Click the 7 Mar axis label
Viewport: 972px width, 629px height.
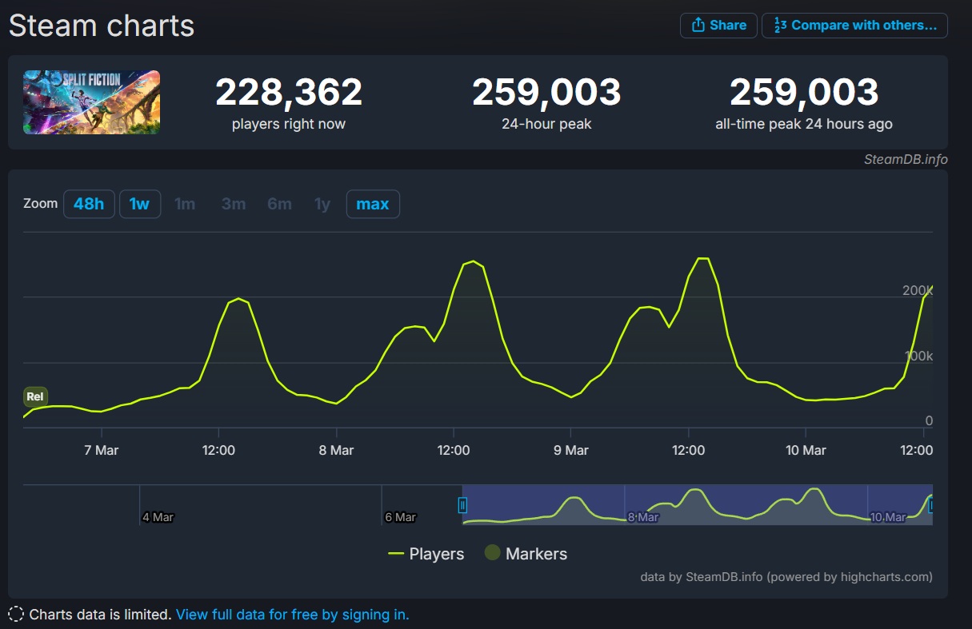[x=101, y=451]
